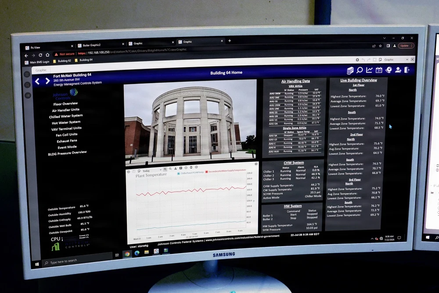
Task: Click the Windows Start button
Action: [37, 264]
